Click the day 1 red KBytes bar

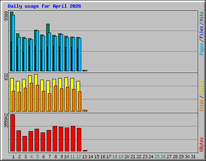pos(13,133)
